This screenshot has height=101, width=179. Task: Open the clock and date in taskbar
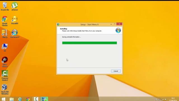point(173,99)
